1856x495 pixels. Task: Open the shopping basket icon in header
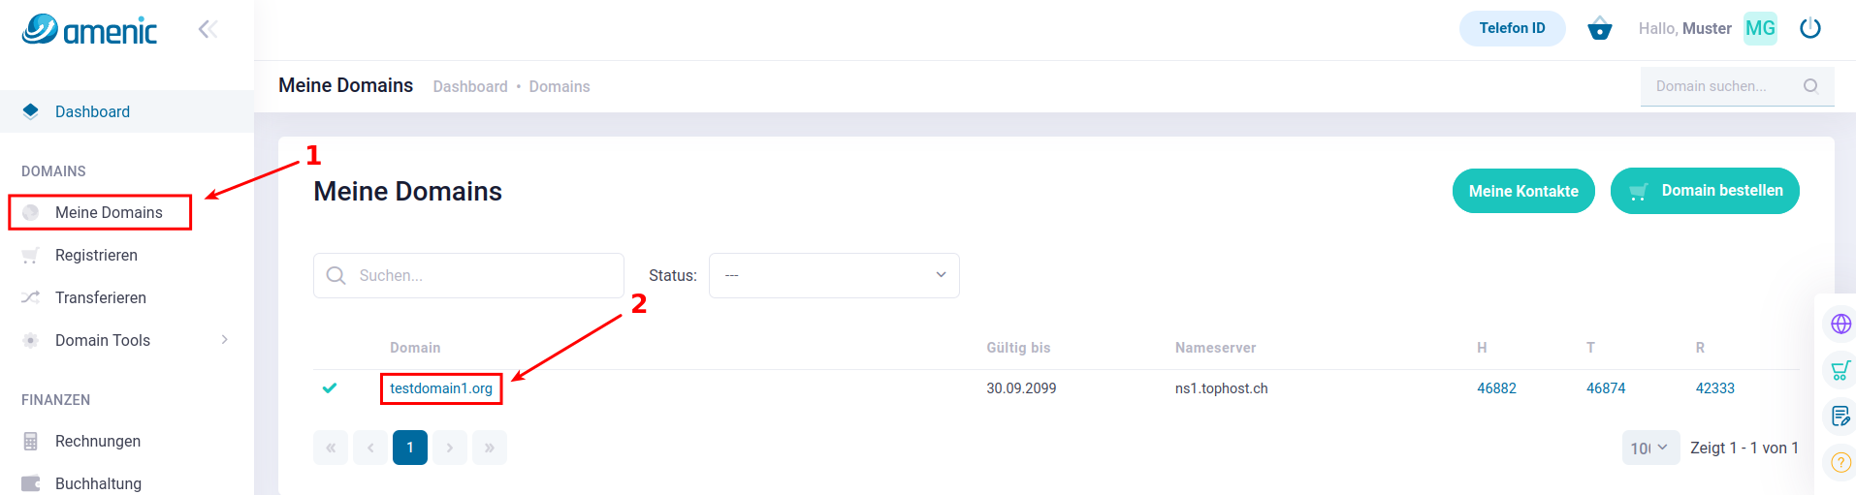(1600, 29)
